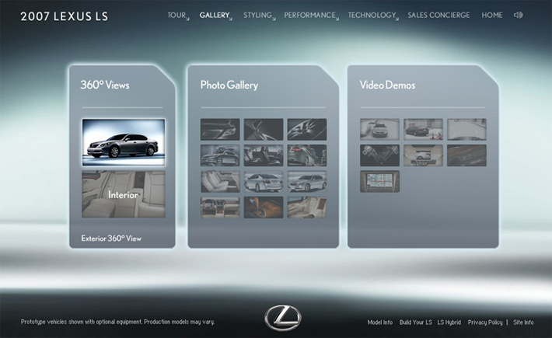
Task: Visit the LS Hybrid link
Action: [449, 322]
